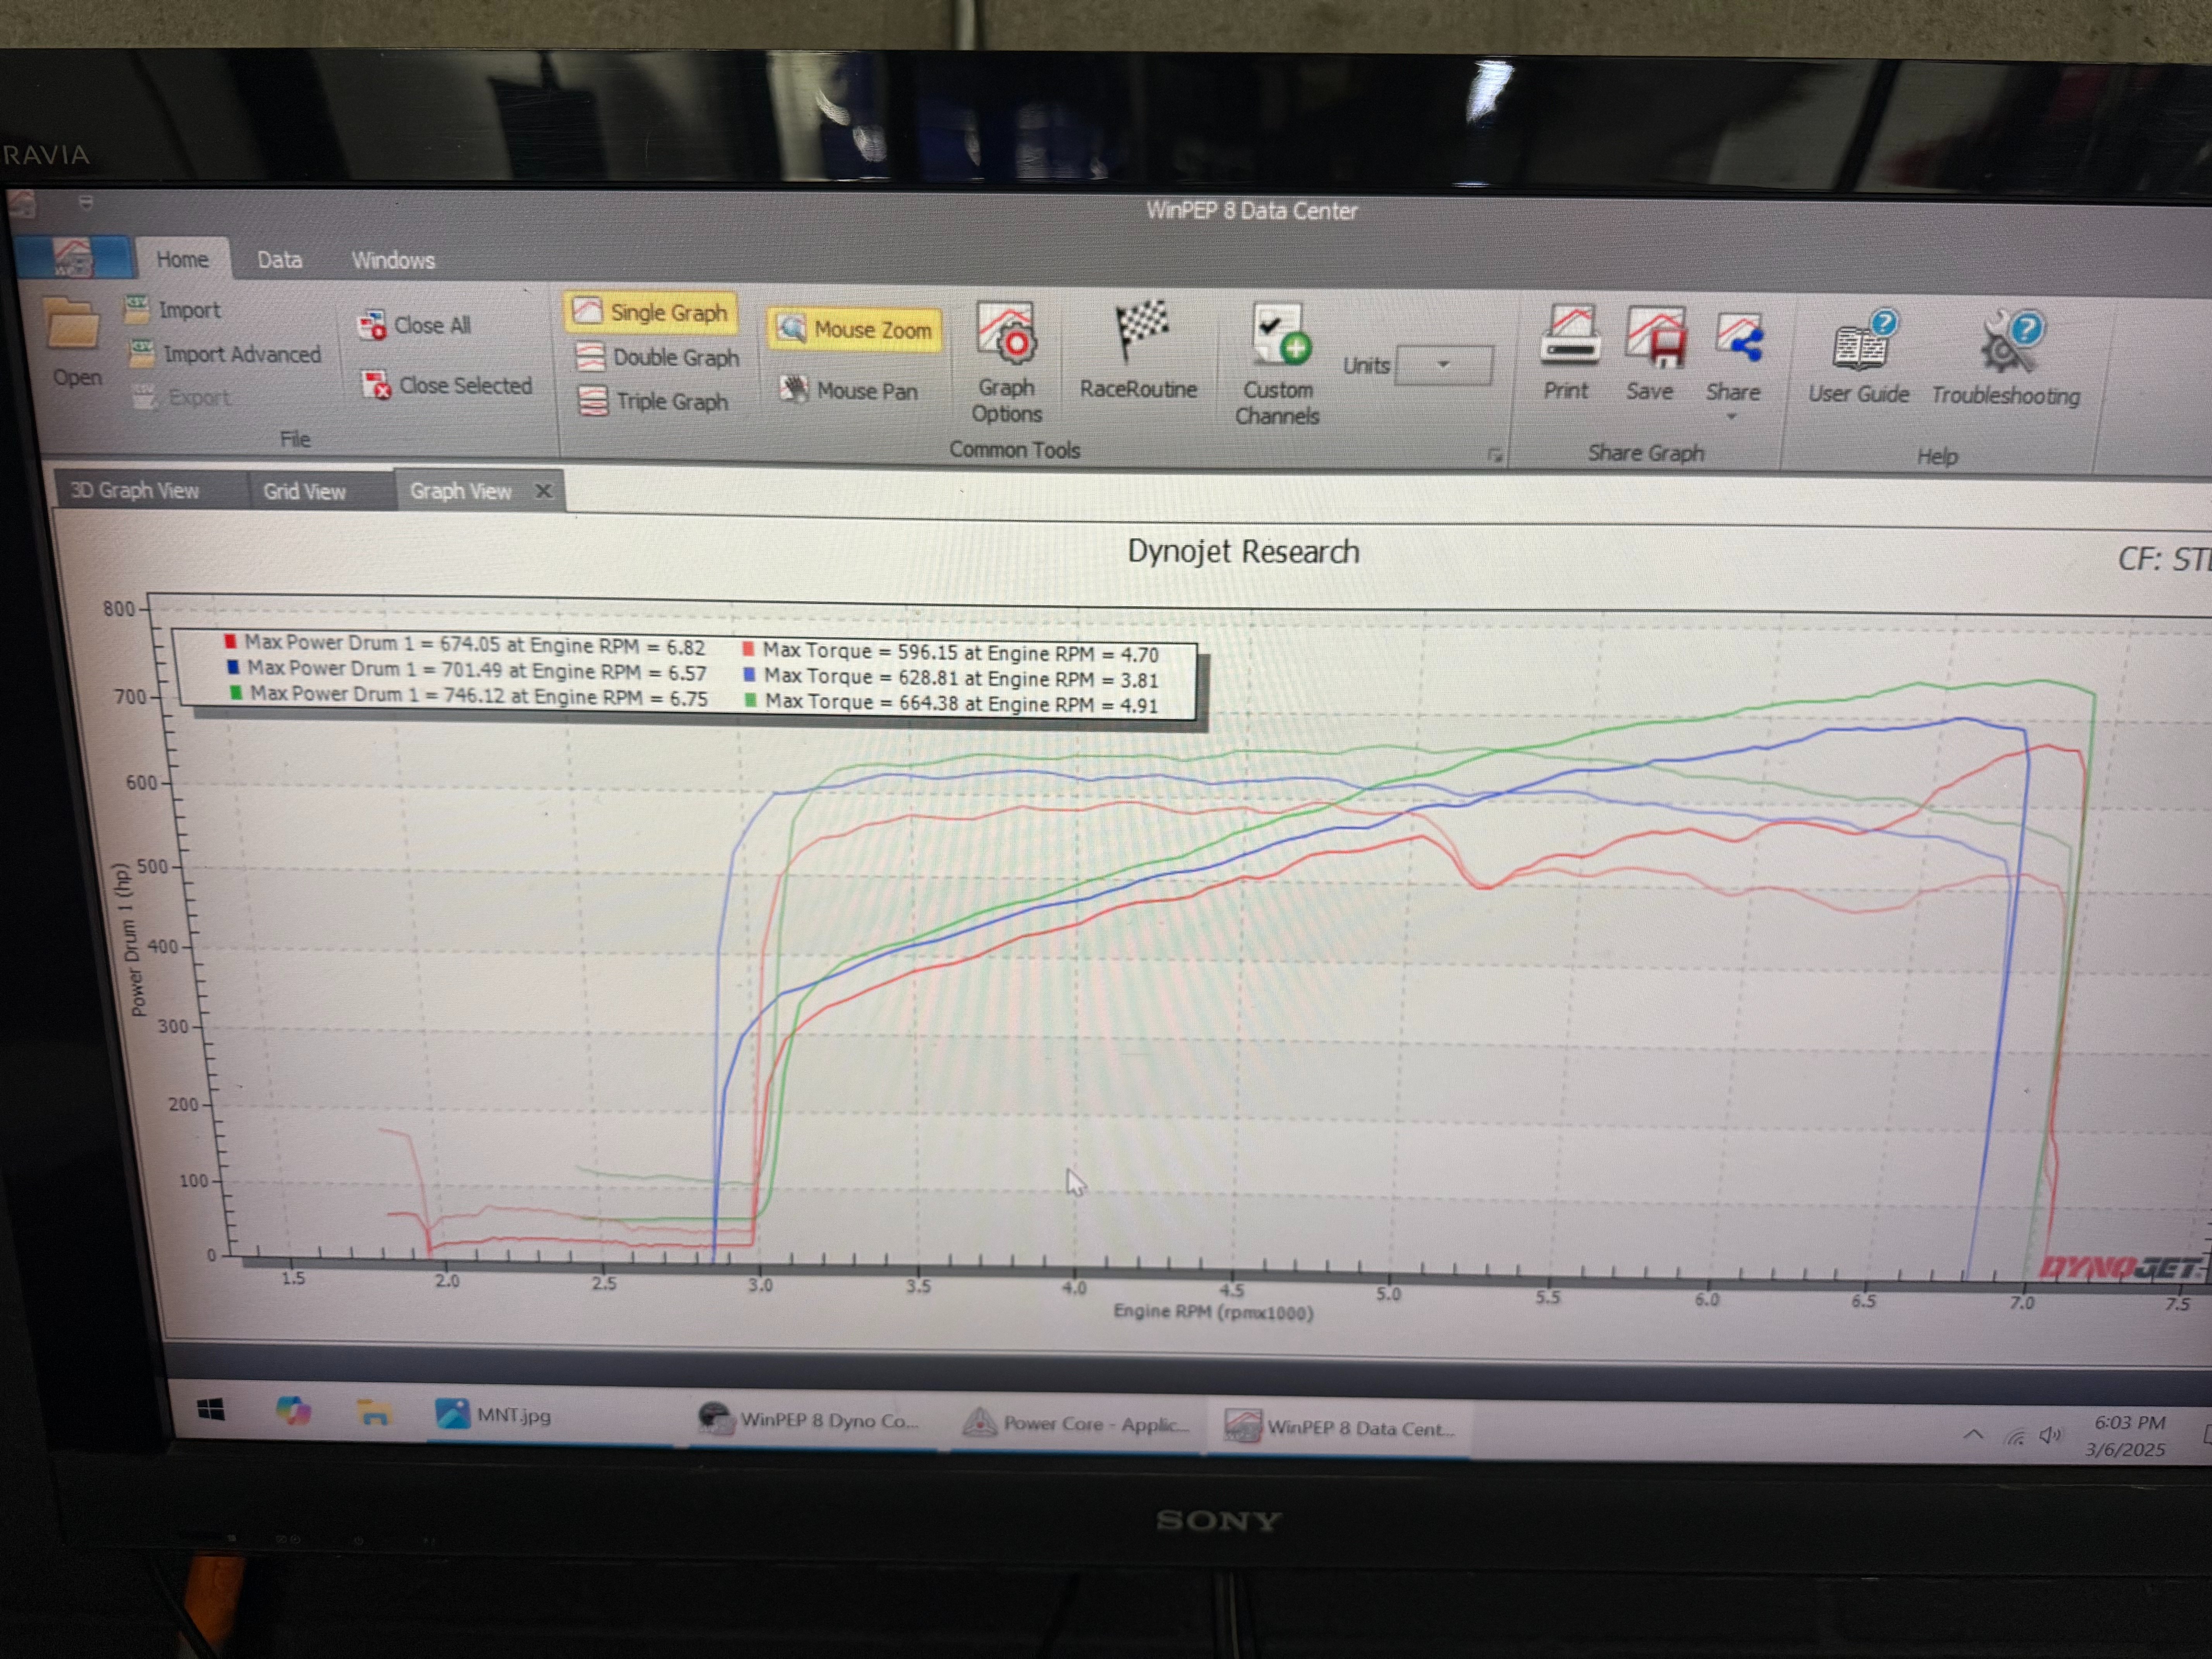The width and height of the screenshot is (2212, 1659).
Task: Print the graph
Action: pos(1566,354)
